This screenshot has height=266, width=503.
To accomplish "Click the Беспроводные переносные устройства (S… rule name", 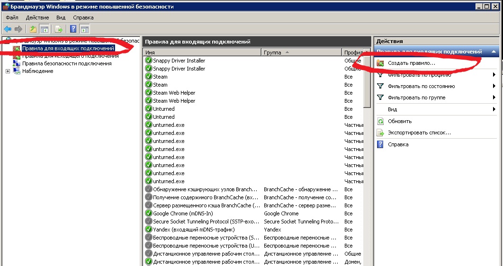I will [x=206, y=238].
